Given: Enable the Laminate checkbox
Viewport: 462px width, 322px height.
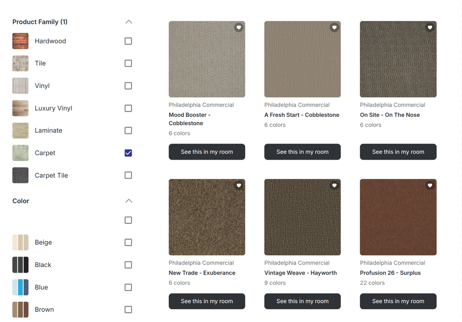Looking at the screenshot, I should [x=128, y=130].
